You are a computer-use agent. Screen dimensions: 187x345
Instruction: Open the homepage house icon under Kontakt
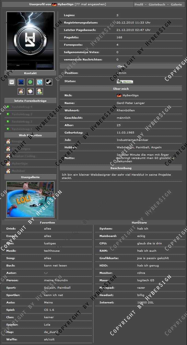(21, 91)
